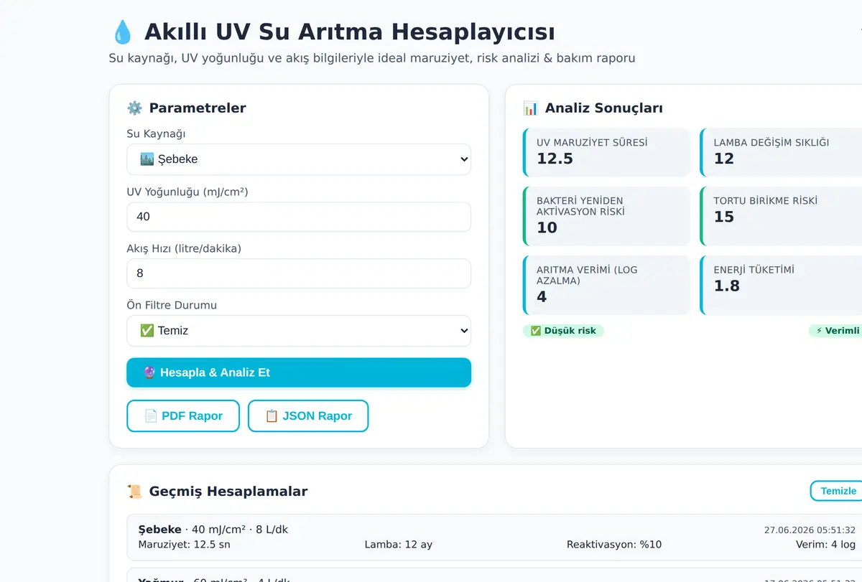Click the Hesapla & Analiz Et button

(299, 372)
